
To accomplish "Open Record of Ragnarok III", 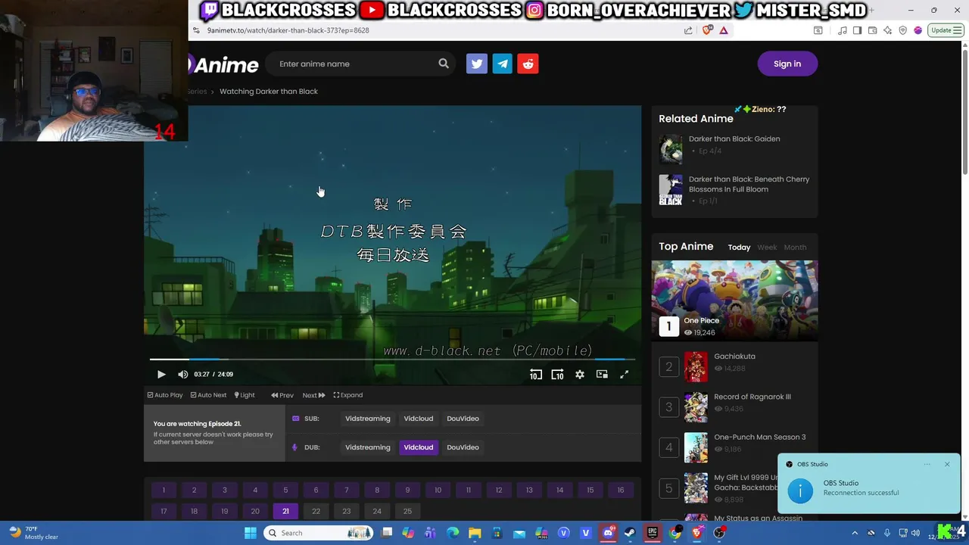I will coord(752,397).
